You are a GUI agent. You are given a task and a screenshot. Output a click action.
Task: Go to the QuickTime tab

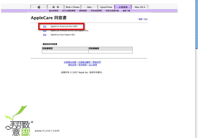[106, 7]
